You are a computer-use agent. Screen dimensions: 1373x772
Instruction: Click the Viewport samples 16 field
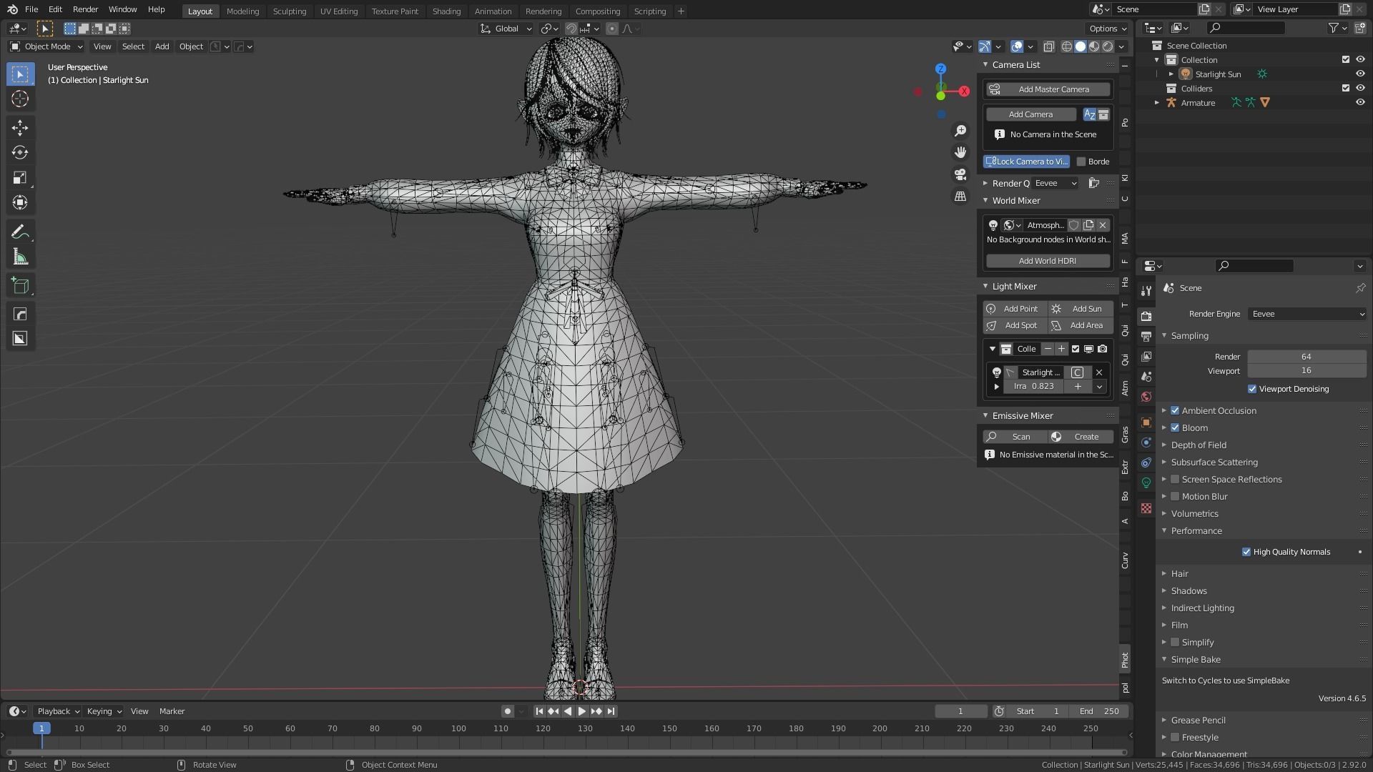click(1306, 370)
